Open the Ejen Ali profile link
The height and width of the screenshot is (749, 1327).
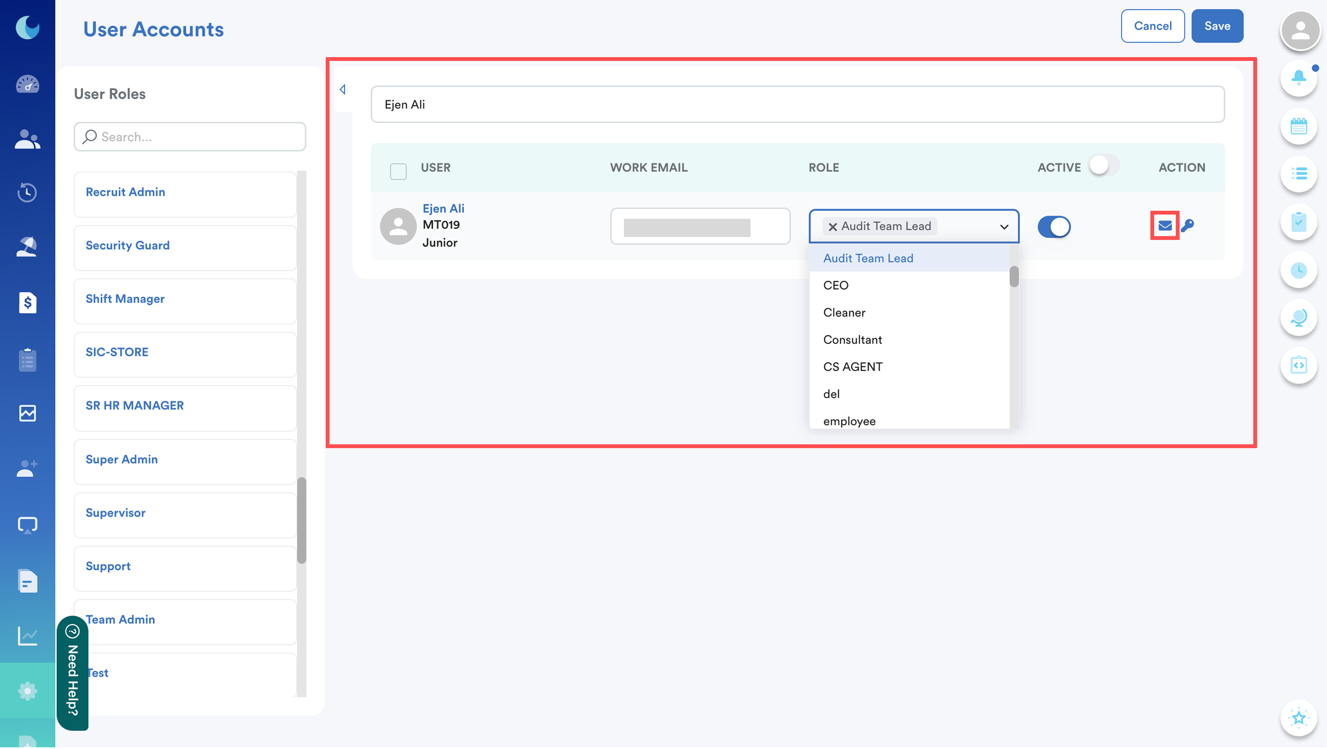coord(443,209)
